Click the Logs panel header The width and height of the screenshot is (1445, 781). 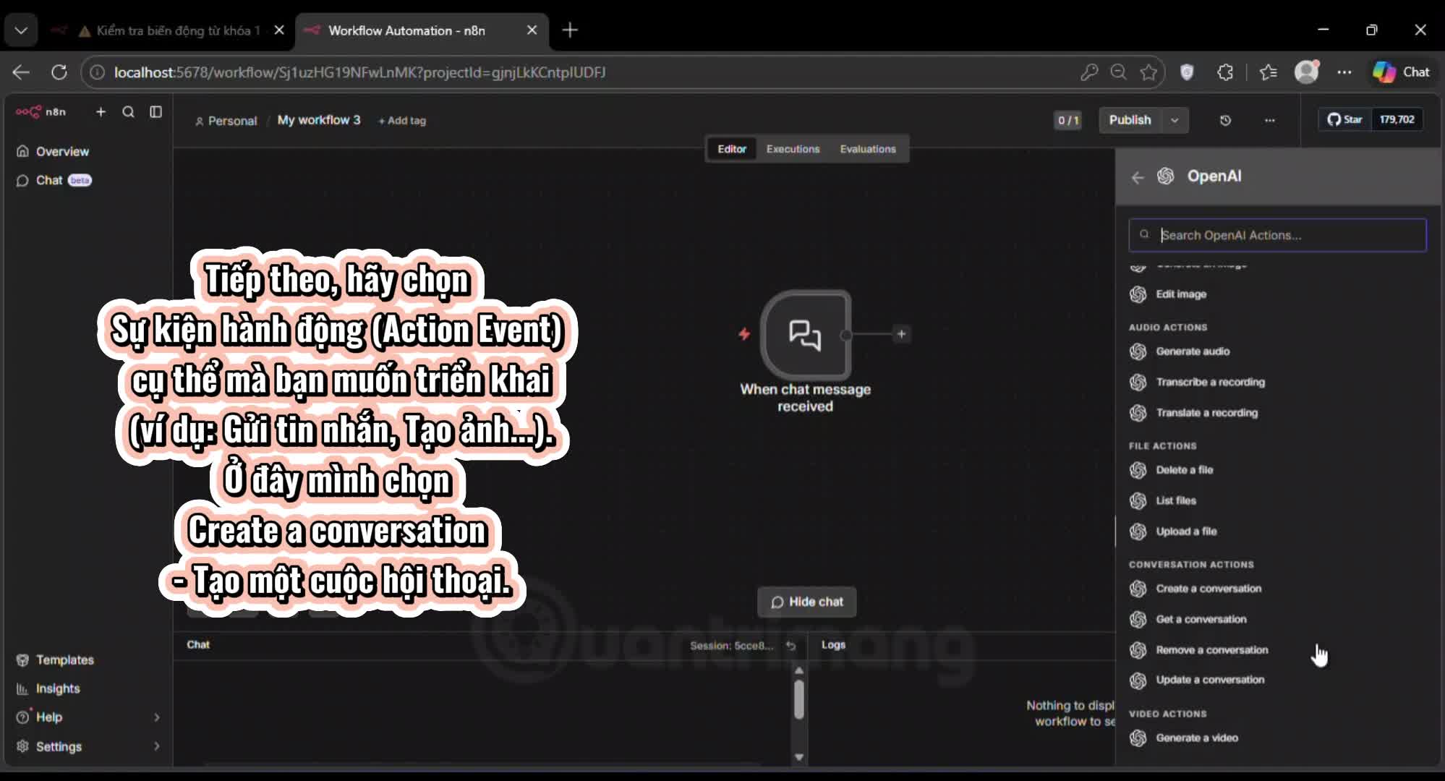[x=833, y=645]
